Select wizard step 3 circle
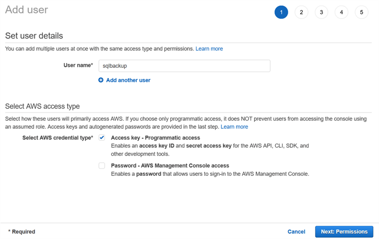 click(x=321, y=12)
